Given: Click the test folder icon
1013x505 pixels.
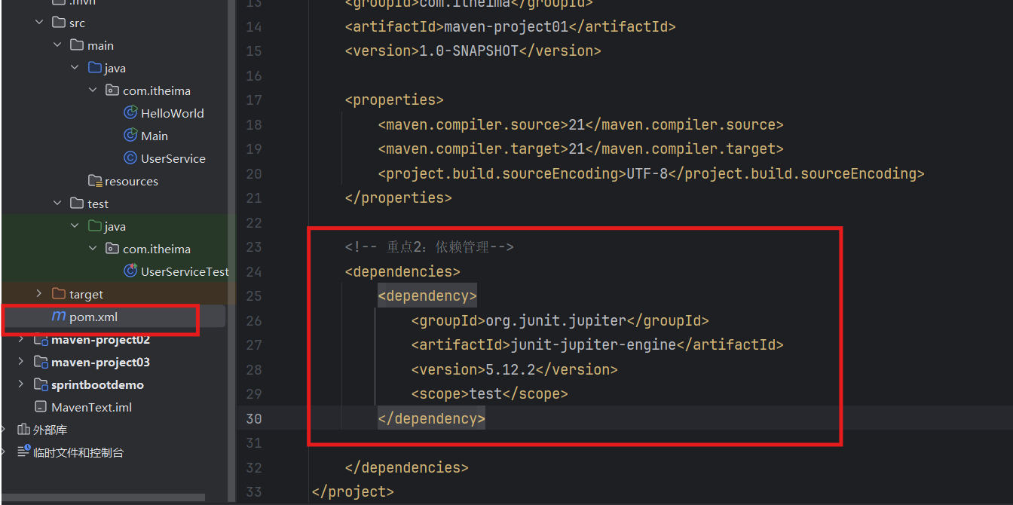Looking at the screenshot, I should coord(77,204).
